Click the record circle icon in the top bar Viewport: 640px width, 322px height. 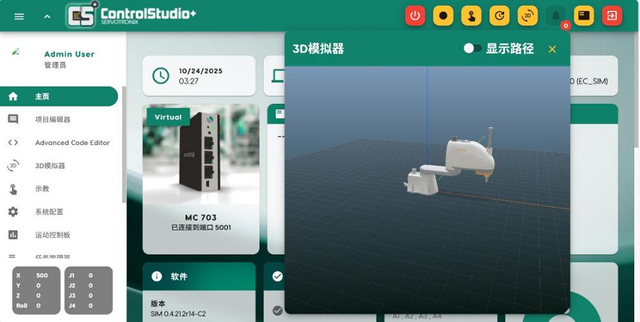tap(443, 16)
